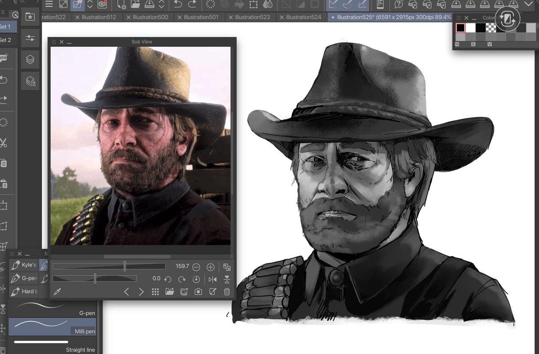Open the hamburger main menu
539x354 pixels.
pyautogui.click(x=49, y=4)
